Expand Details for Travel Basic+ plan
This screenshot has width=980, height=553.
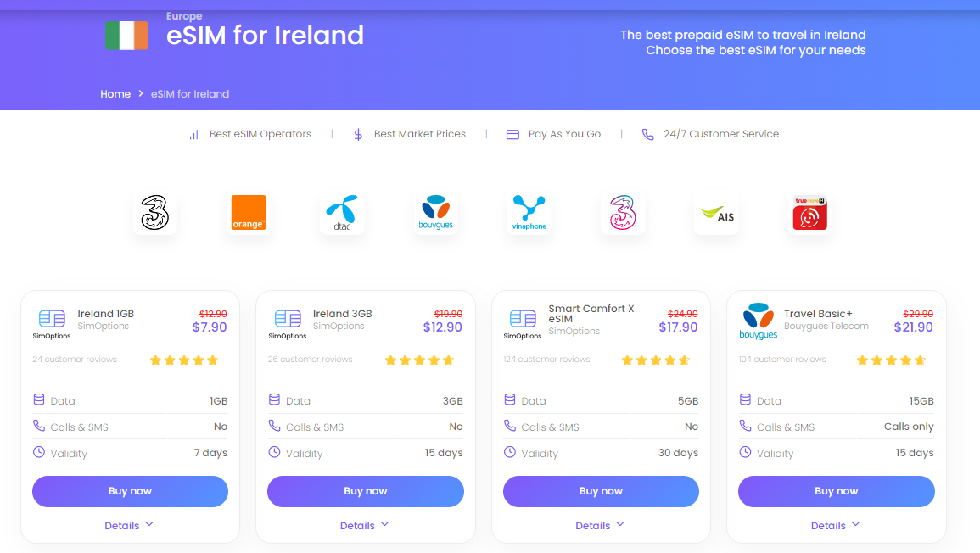pyautogui.click(x=835, y=526)
